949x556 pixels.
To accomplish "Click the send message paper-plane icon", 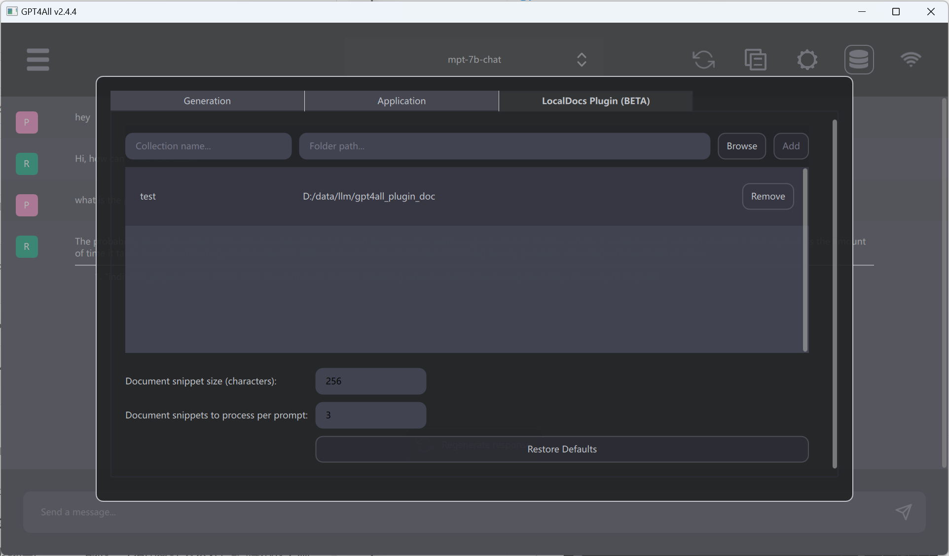I will 904,512.
